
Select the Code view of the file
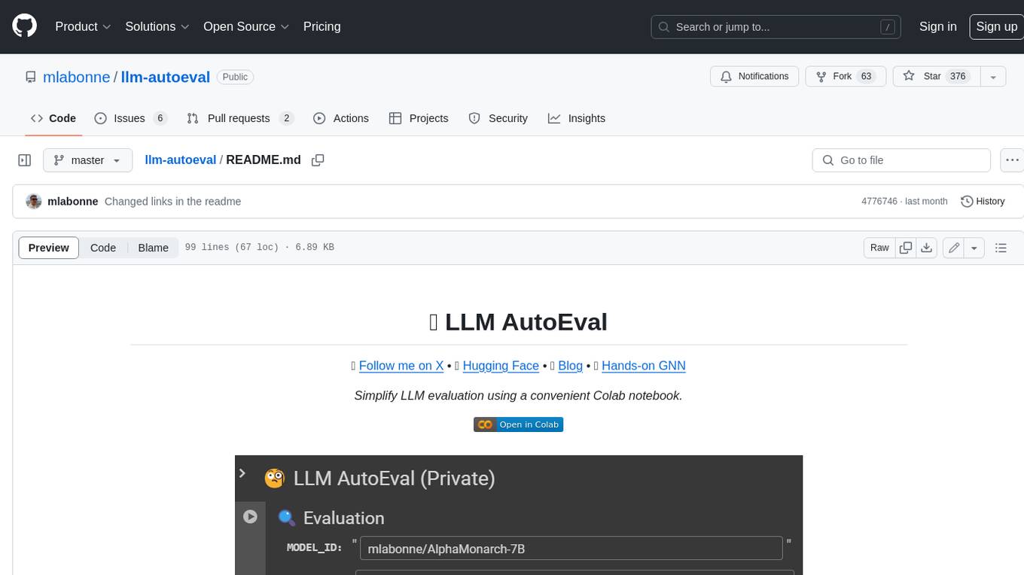click(x=103, y=248)
